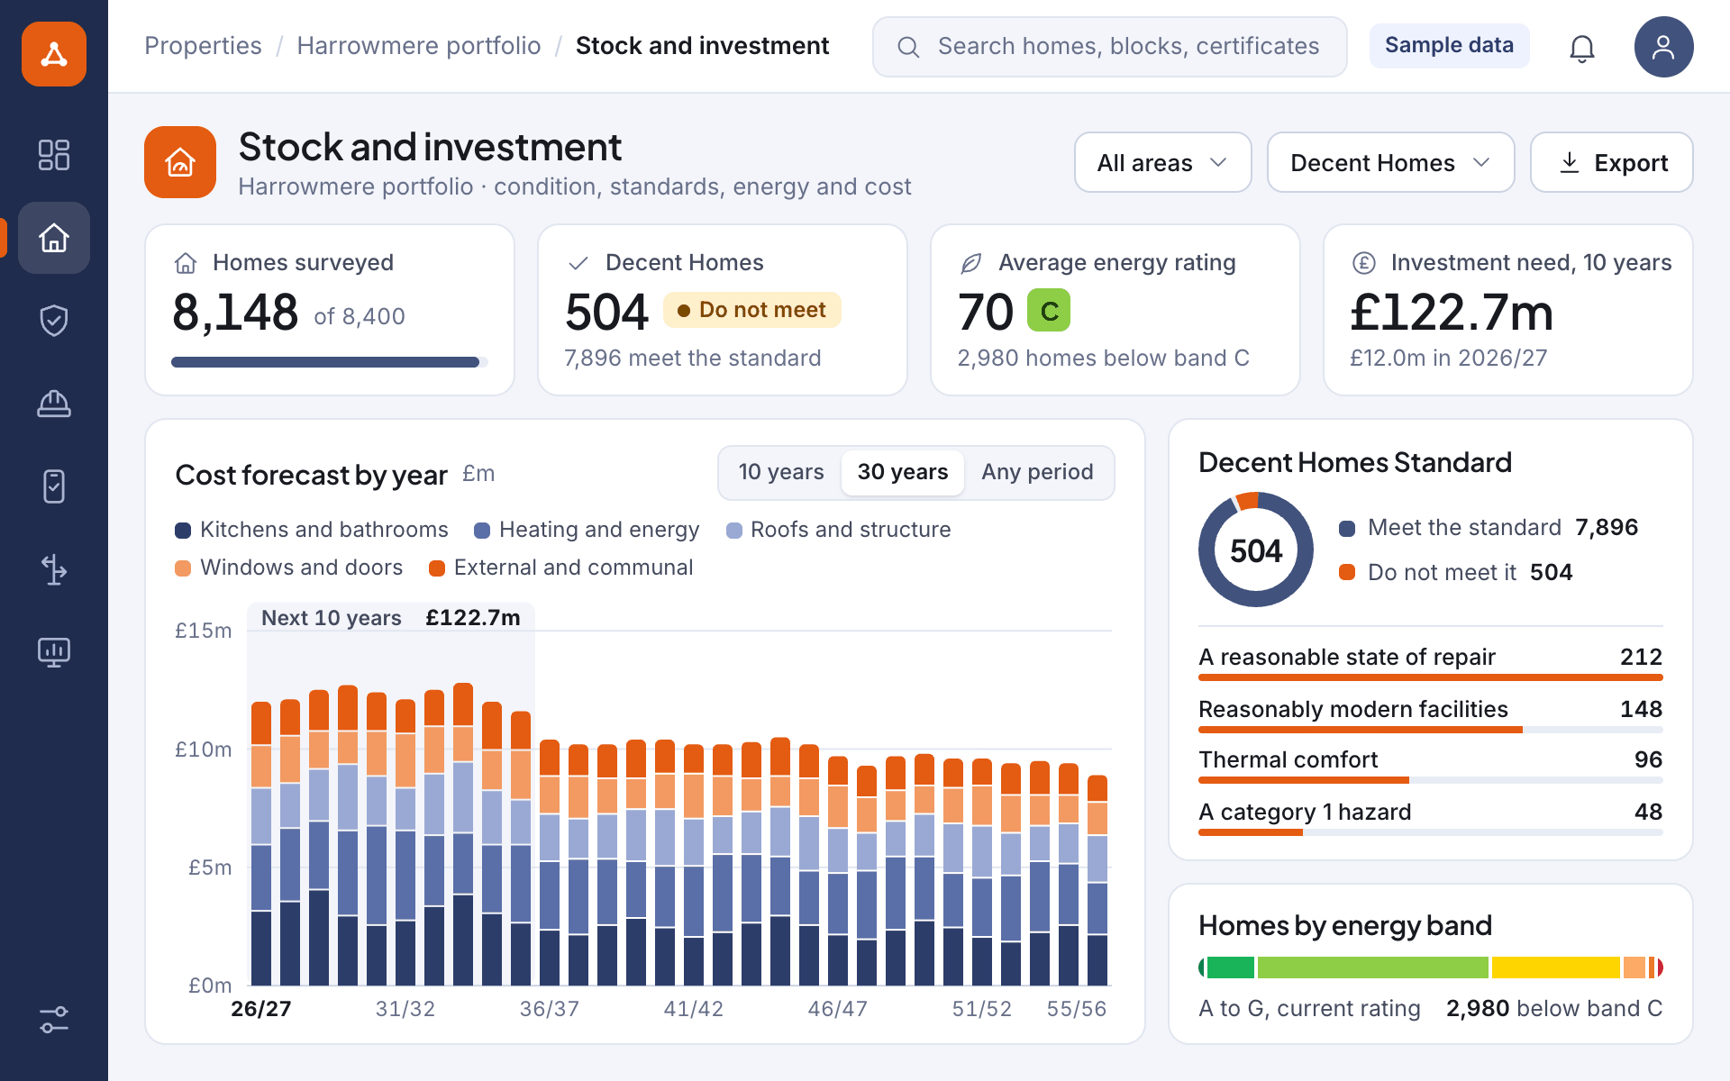The height and width of the screenshot is (1081, 1730).
Task: Click the magnifier icon in the search box
Action: [x=908, y=47]
